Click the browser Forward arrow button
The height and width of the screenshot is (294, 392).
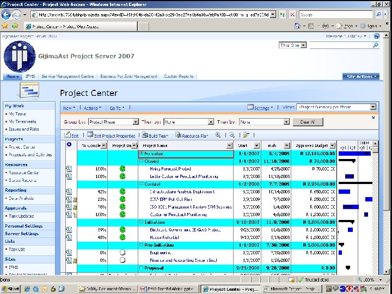tap(16, 15)
